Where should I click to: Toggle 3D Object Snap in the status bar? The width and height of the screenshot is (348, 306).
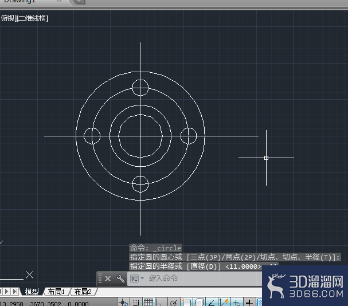[x=199, y=303]
